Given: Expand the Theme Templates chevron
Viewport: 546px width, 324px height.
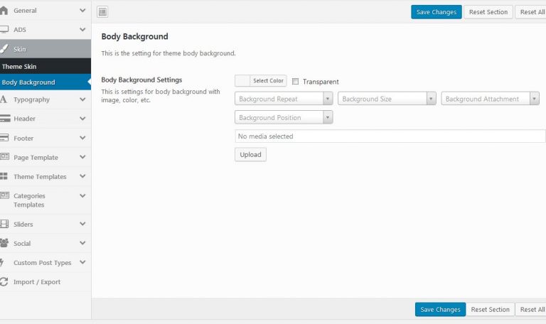Looking at the screenshot, I should [82, 176].
